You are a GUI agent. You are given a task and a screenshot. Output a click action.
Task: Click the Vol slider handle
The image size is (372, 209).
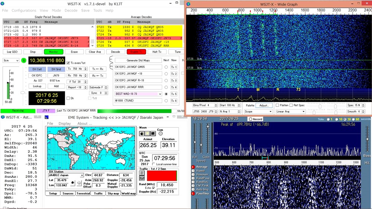pyautogui.click(x=195, y=142)
